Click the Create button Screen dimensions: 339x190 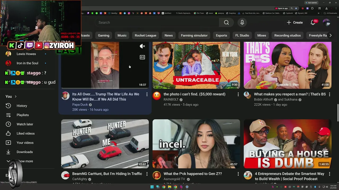click(295, 22)
